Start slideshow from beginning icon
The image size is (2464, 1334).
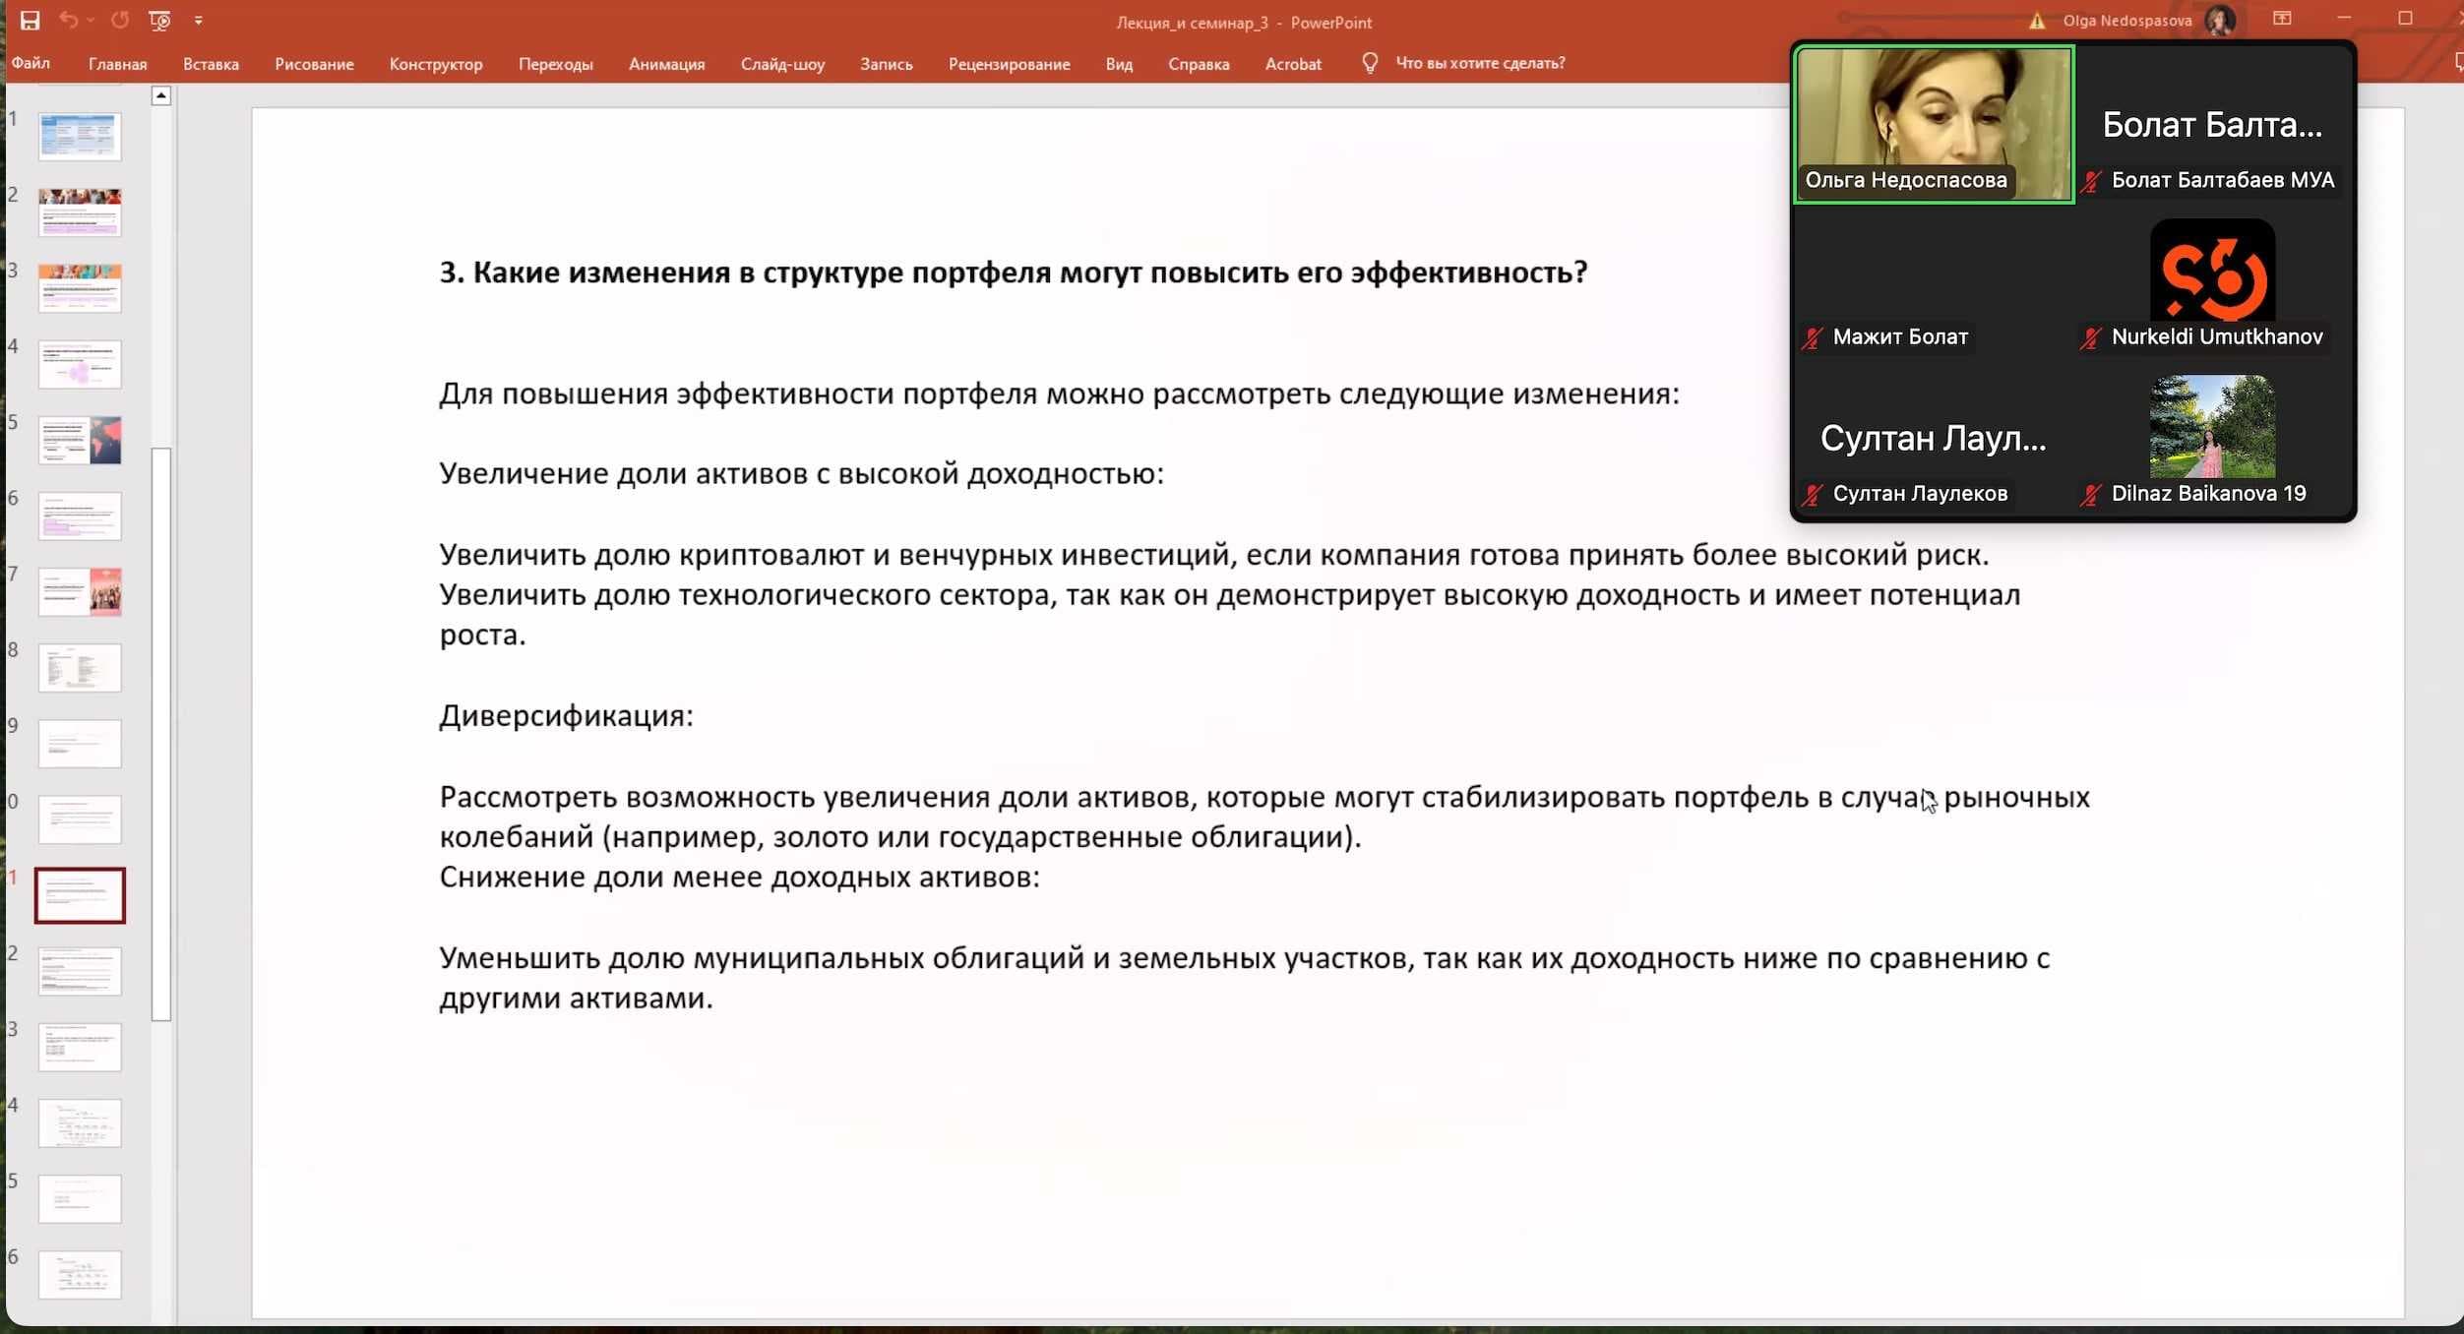point(159,20)
